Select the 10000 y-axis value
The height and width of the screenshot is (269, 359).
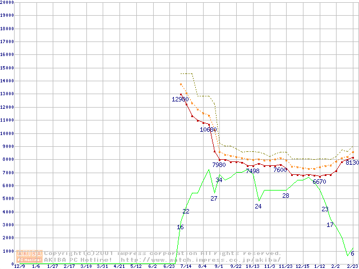pyautogui.click(x=7, y=133)
